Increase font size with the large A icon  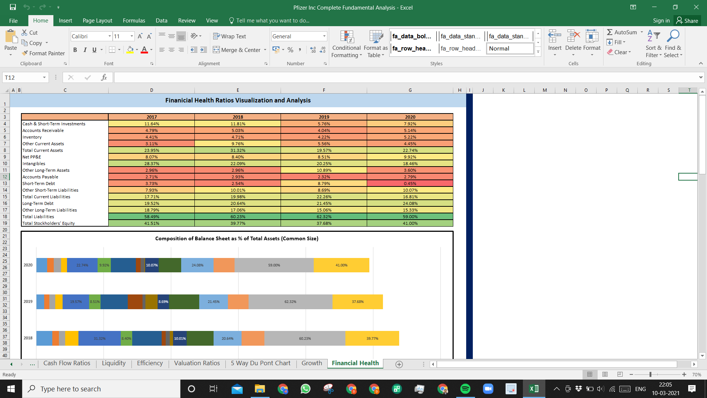click(140, 36)
